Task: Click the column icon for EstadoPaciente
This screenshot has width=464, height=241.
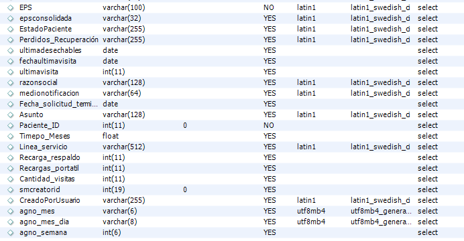Action: [x=11, y=29]
